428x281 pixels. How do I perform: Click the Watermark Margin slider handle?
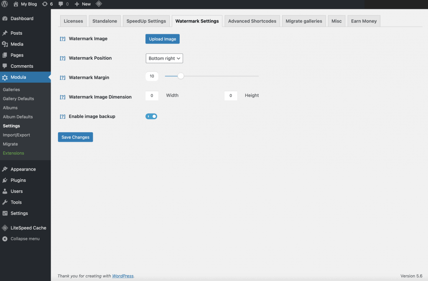click(x=181, y=76)
